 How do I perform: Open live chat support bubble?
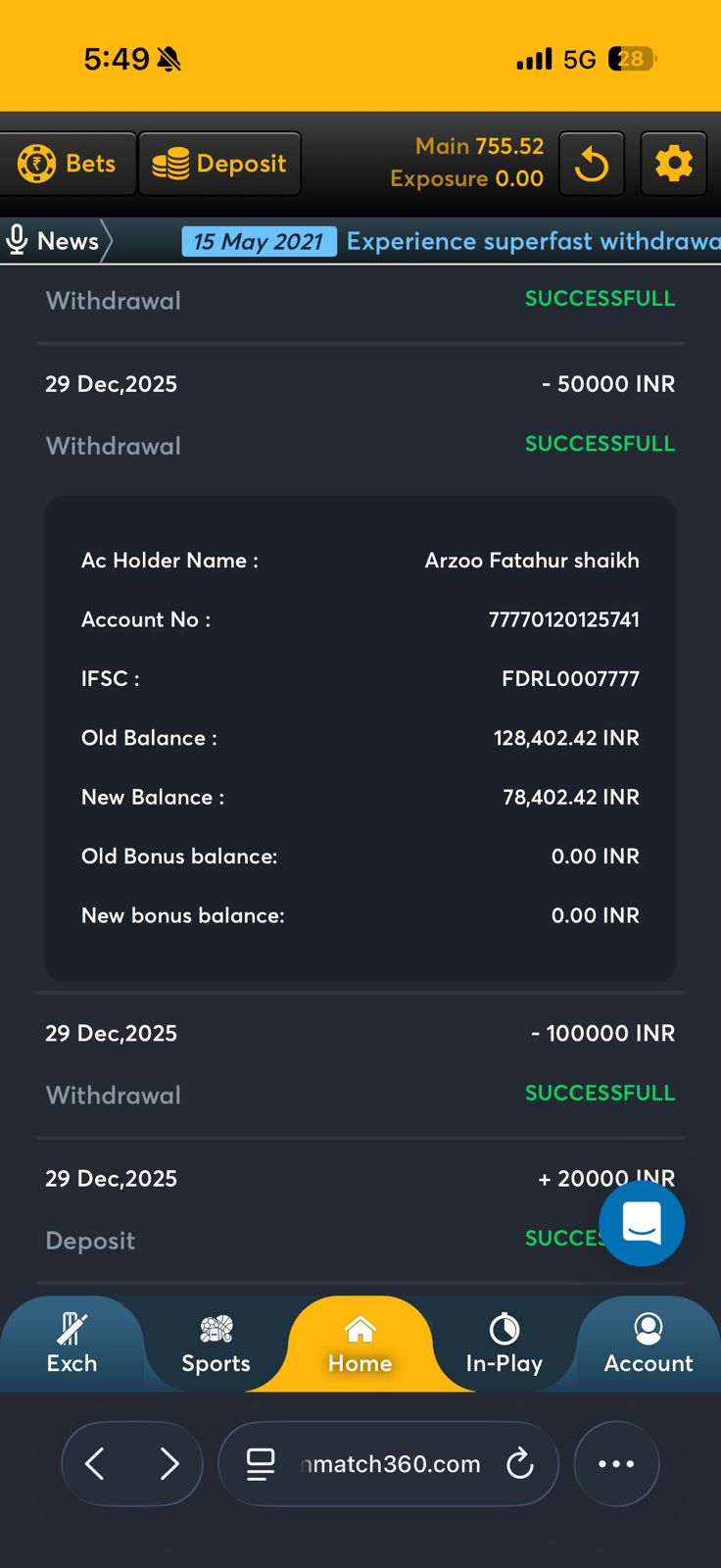pos(642,1223)
